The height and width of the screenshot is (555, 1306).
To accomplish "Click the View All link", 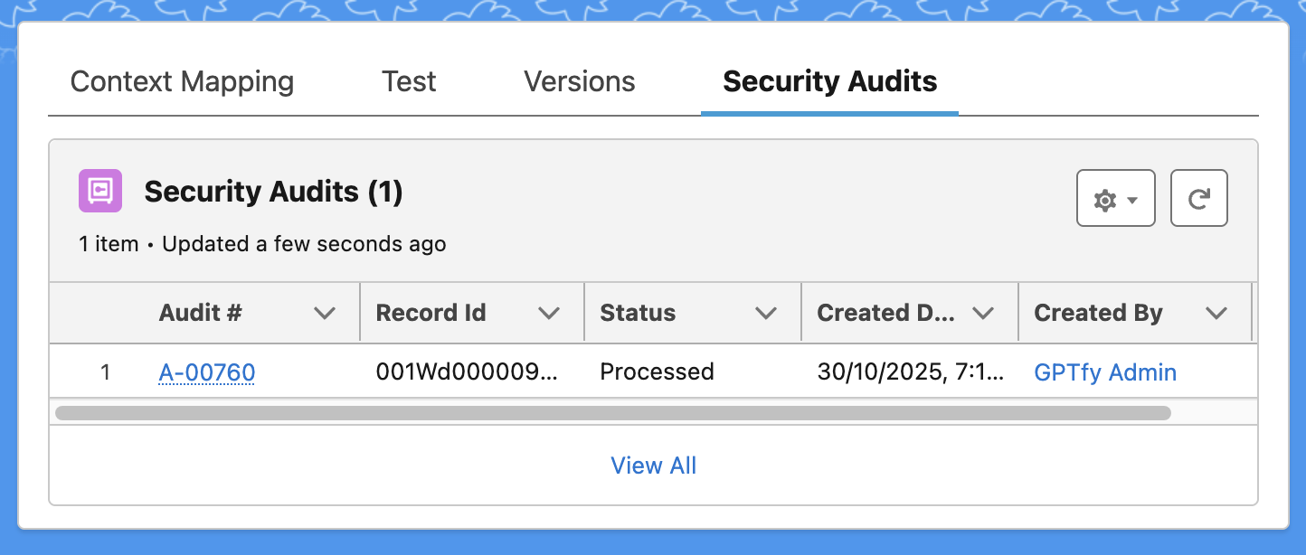I will coord(653,466).
